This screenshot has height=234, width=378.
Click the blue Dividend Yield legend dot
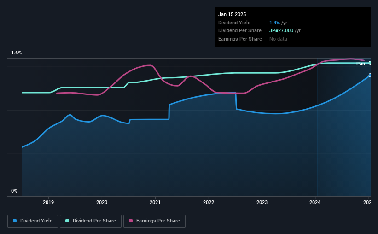point(15,221)
